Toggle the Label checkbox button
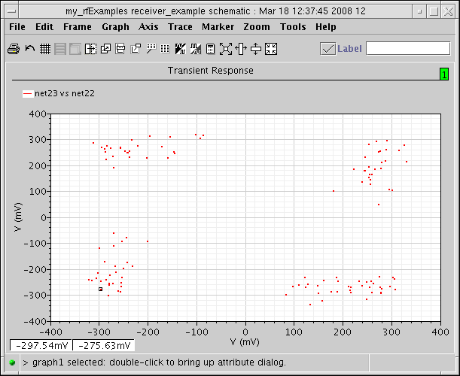Screen dimensions: 460x376 coord(327,49)
